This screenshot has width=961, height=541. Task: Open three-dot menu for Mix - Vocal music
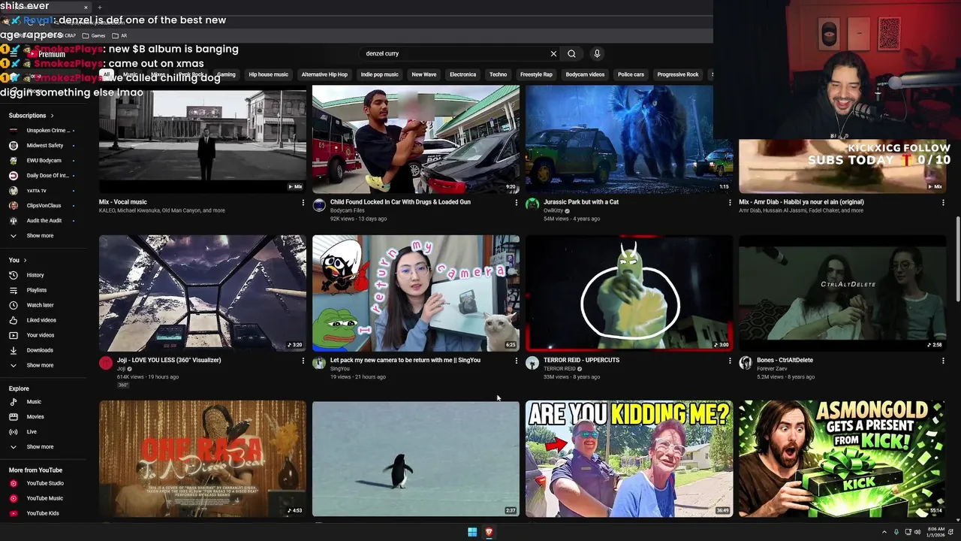point(303,203)
